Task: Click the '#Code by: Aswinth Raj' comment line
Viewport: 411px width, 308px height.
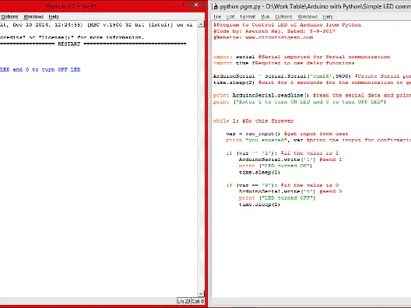Action: click(x=274, y=31)
